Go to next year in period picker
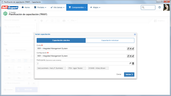171x96 pixels. coord(29,67)
